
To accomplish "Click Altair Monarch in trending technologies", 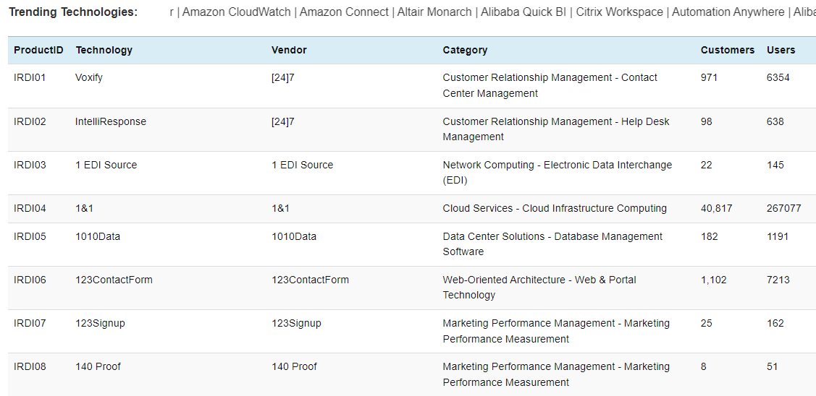I will (434, 12).
